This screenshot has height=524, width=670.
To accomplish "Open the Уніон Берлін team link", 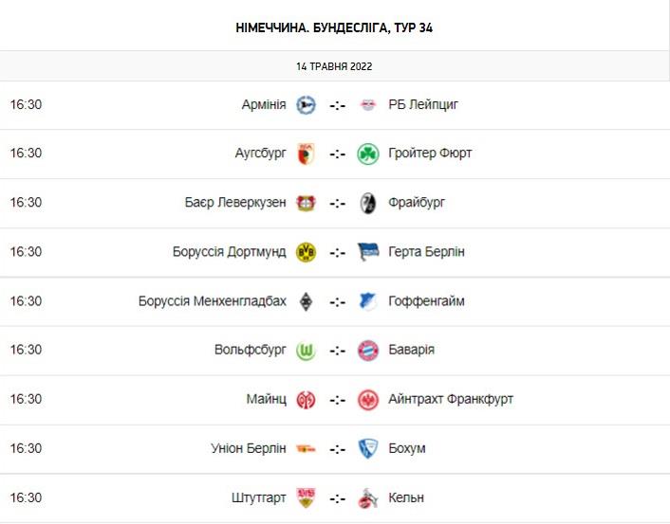I will tap(248, 449).
